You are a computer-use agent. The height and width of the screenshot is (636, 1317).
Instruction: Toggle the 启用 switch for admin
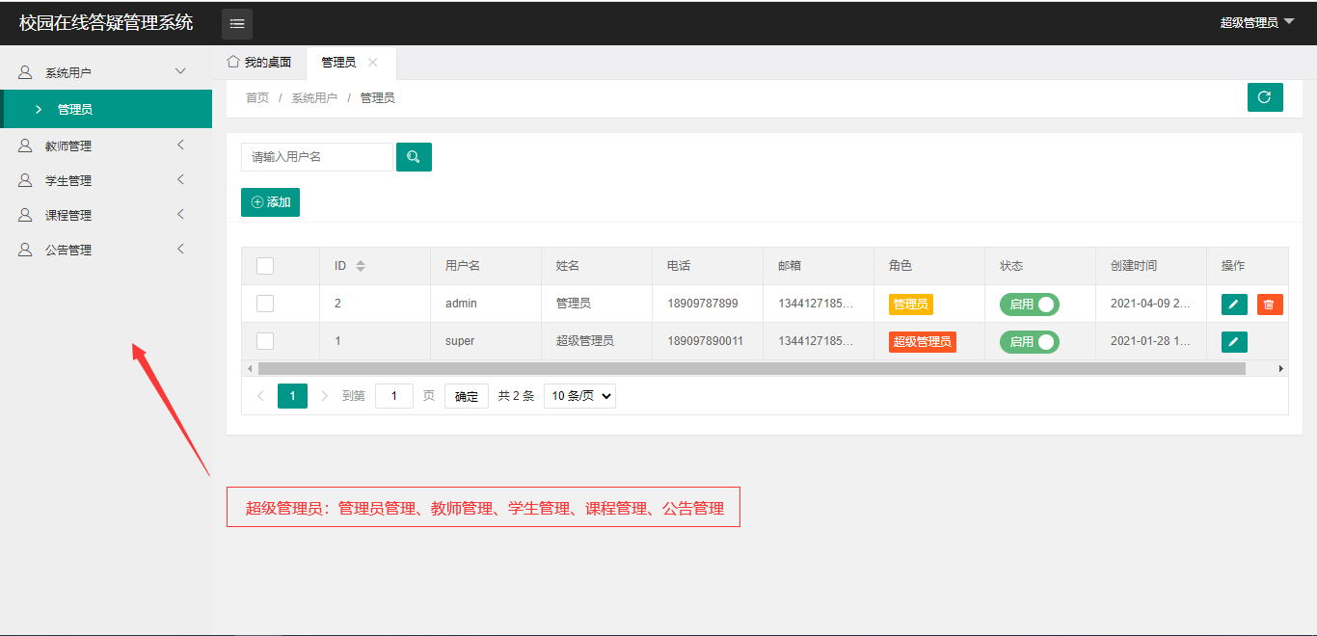(1029, 305)
